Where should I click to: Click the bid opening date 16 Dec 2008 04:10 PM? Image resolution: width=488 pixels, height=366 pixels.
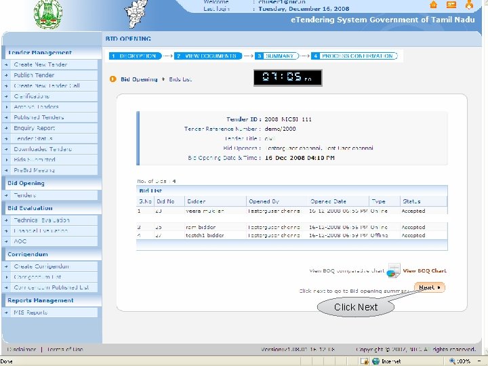click(x=300, y=158)
